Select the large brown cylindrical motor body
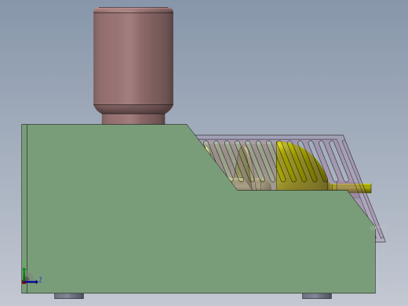The height and width of the screenshot is (306, 408). [133, 59]
